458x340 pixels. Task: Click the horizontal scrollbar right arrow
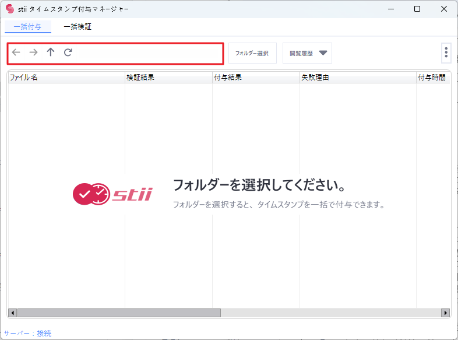[x=446, y=313]
